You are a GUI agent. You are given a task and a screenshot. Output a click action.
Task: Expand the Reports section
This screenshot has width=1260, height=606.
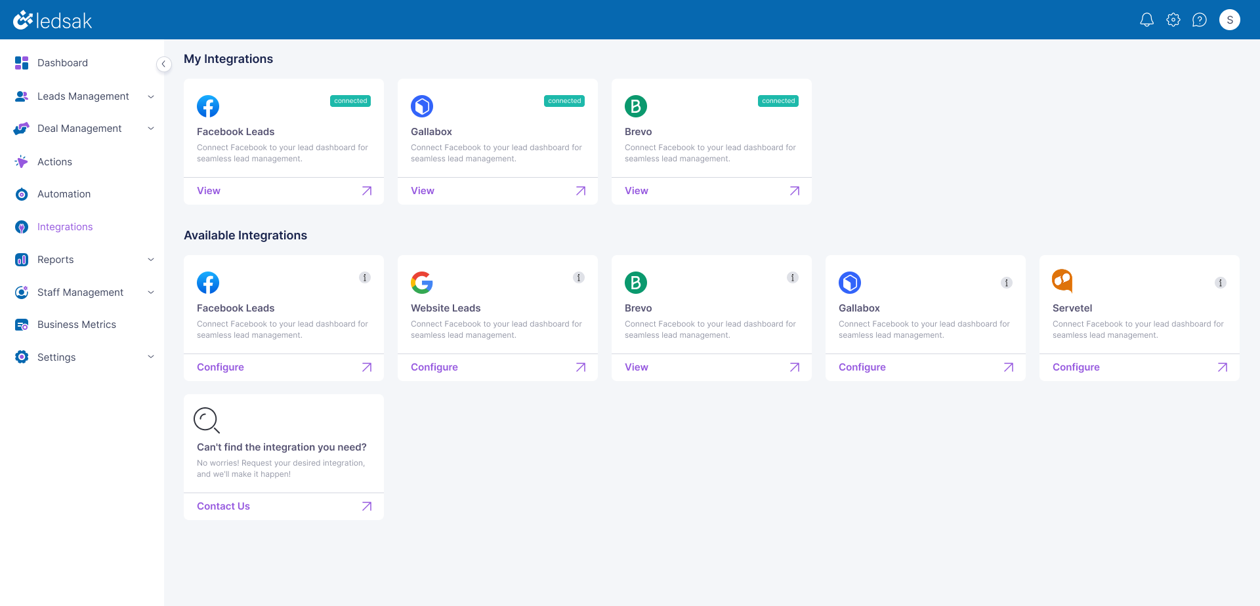click(151, 260)
